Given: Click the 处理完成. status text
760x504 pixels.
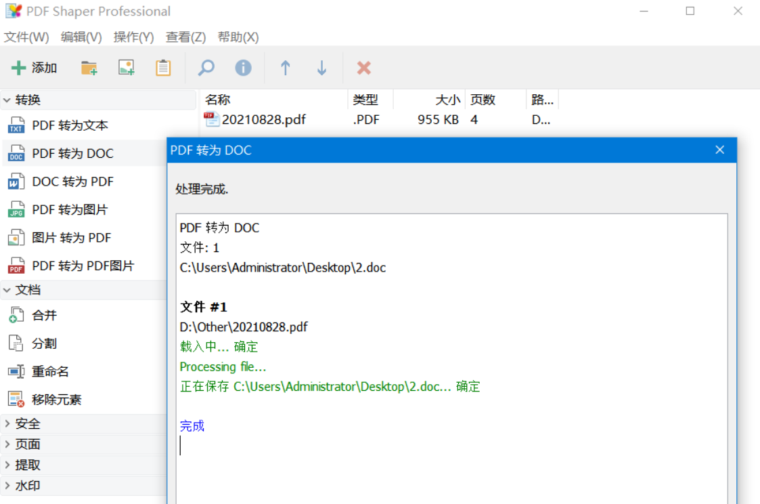Looking at the screenshot, I should [x=202, y=189].
